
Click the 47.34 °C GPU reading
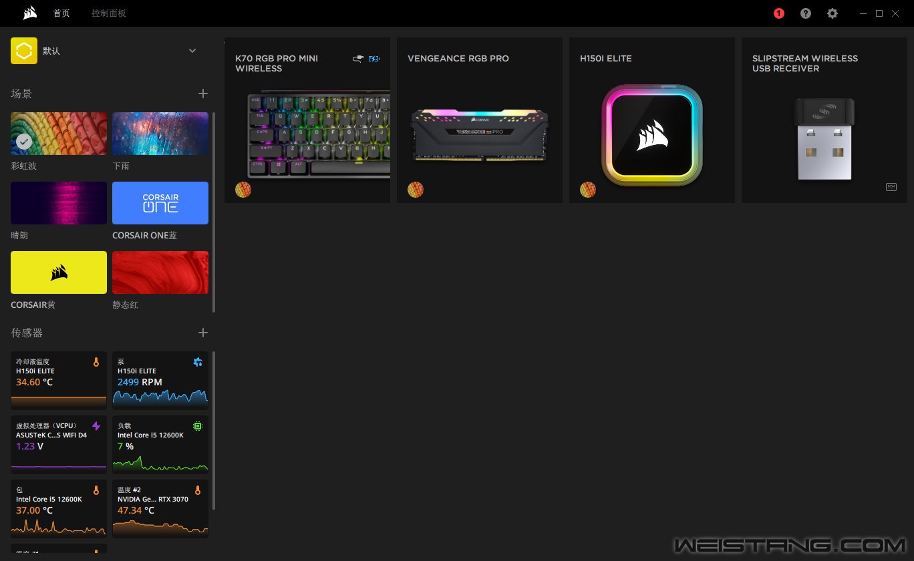(136, 510)
